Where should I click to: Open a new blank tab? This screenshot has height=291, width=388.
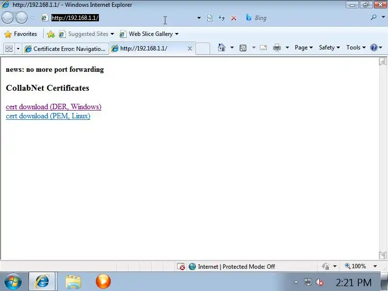[x=203, y=48]
